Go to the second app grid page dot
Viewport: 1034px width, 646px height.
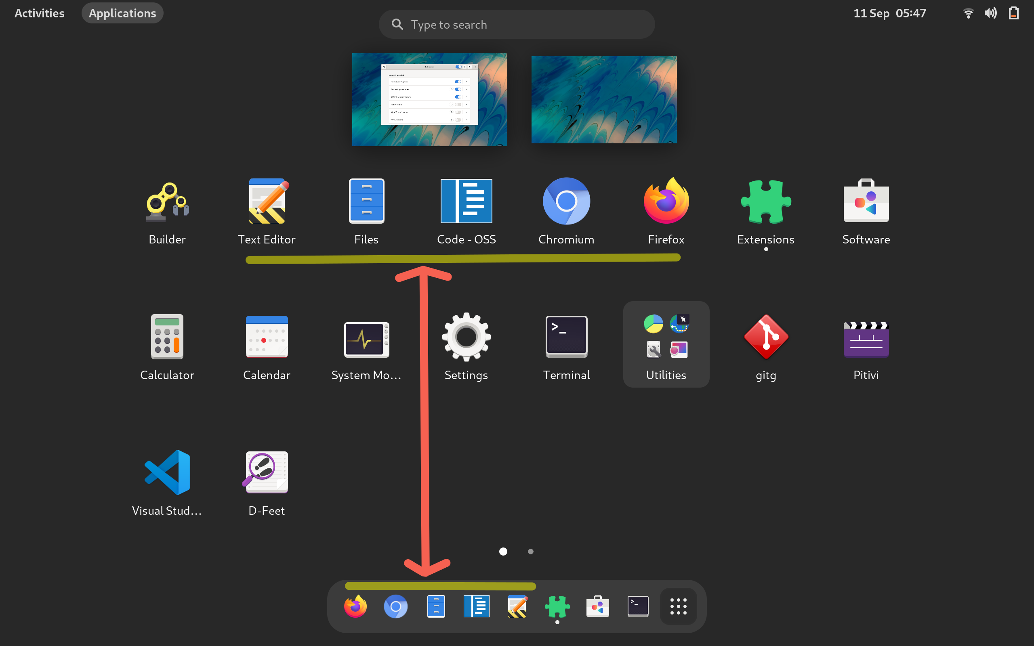(x=531, y=552)
